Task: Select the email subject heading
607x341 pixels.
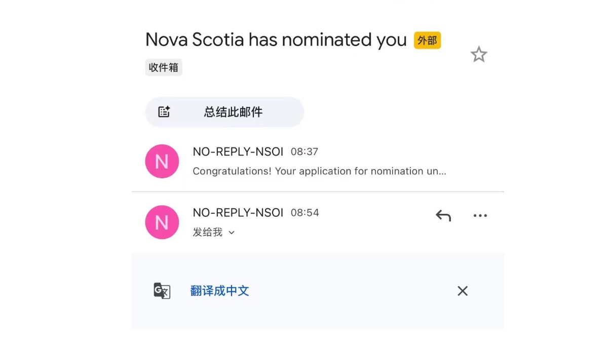Action: [x=276, y=40]
